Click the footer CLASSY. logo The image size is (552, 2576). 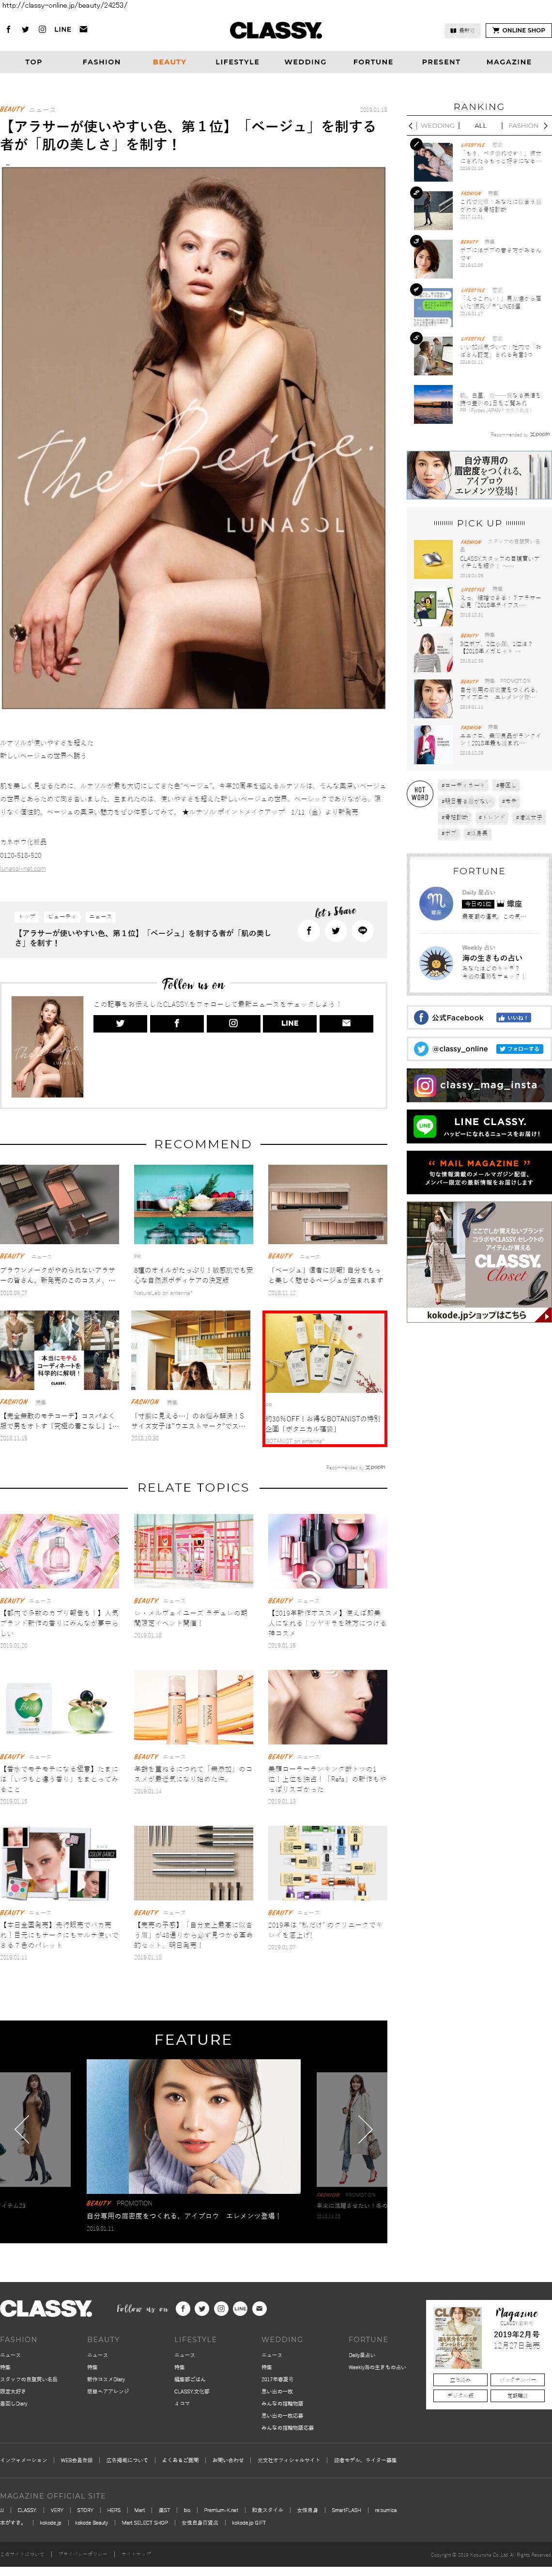point(46,2308)
